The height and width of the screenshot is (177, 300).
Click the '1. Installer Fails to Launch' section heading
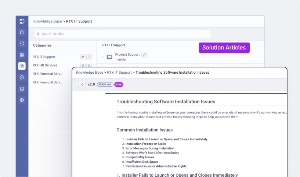click(x=177, y=175)
